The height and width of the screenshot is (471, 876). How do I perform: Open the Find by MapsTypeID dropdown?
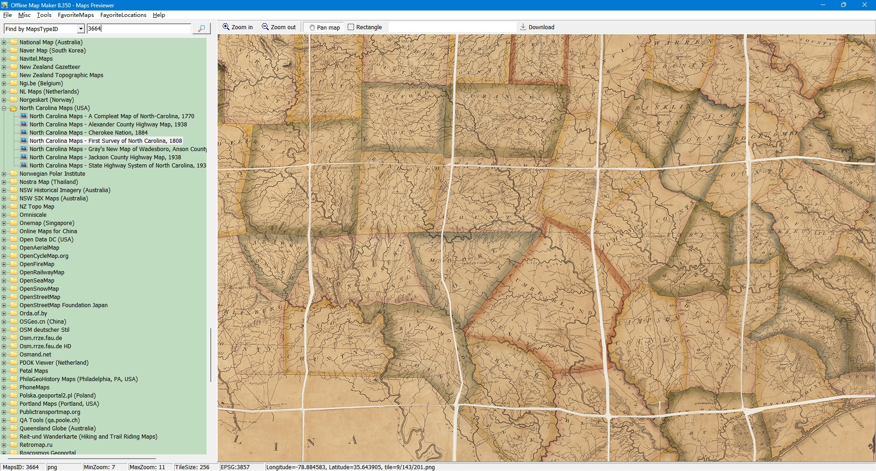pos(81,29)
